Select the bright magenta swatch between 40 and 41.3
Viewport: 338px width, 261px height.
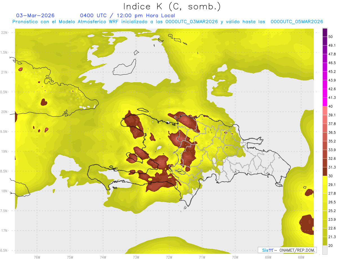point(325,102)
